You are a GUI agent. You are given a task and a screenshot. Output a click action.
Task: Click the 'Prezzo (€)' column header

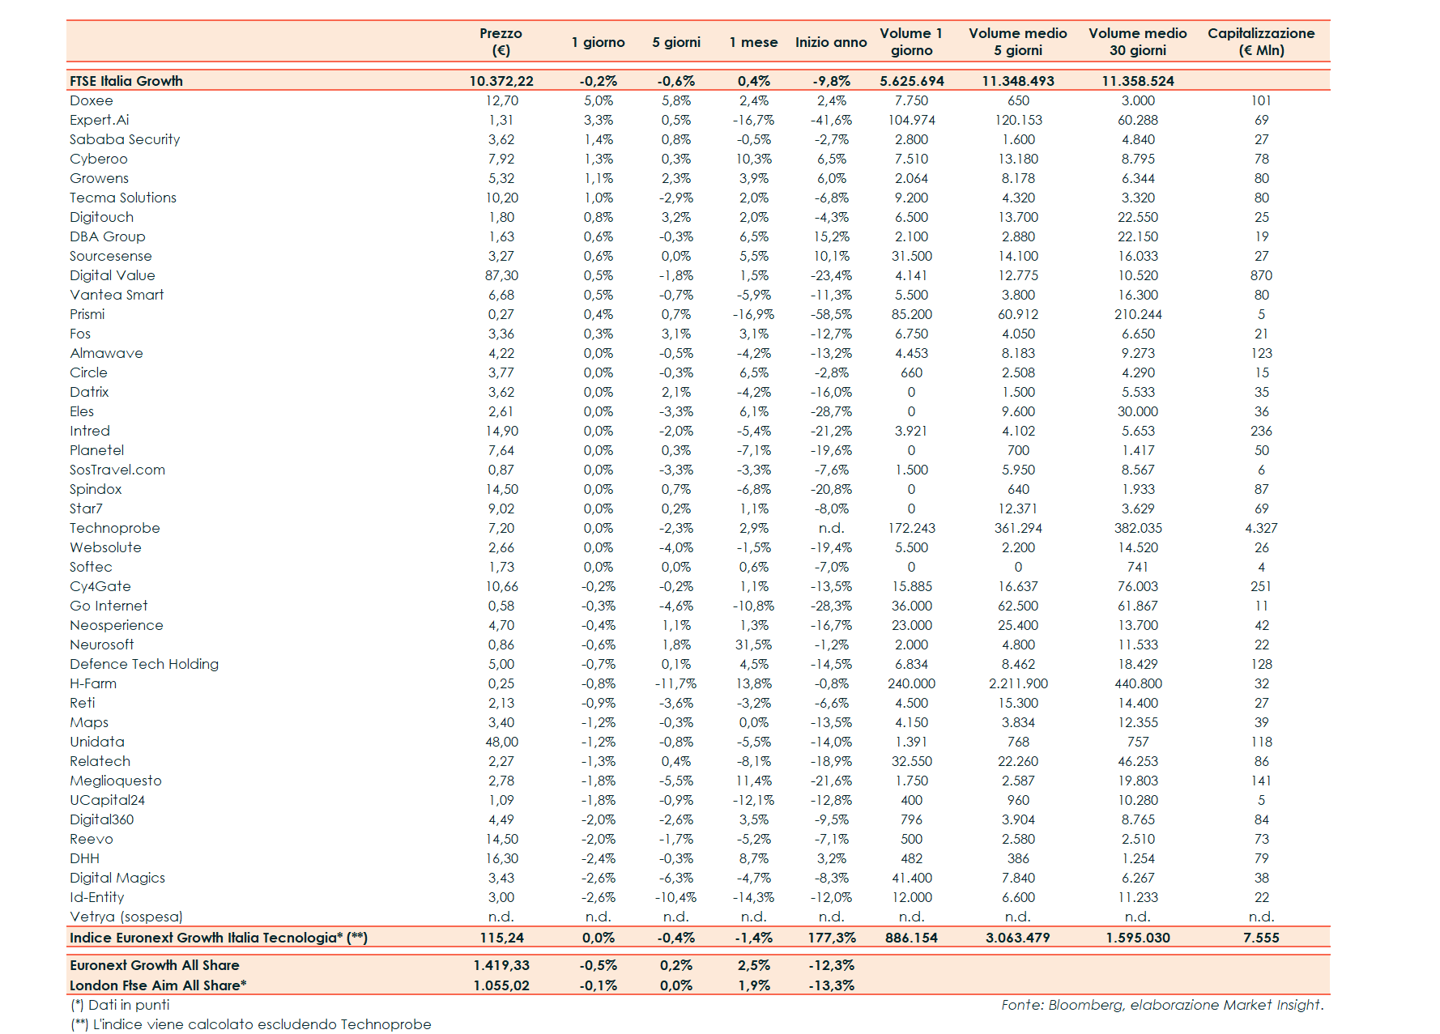pos(501,41)
